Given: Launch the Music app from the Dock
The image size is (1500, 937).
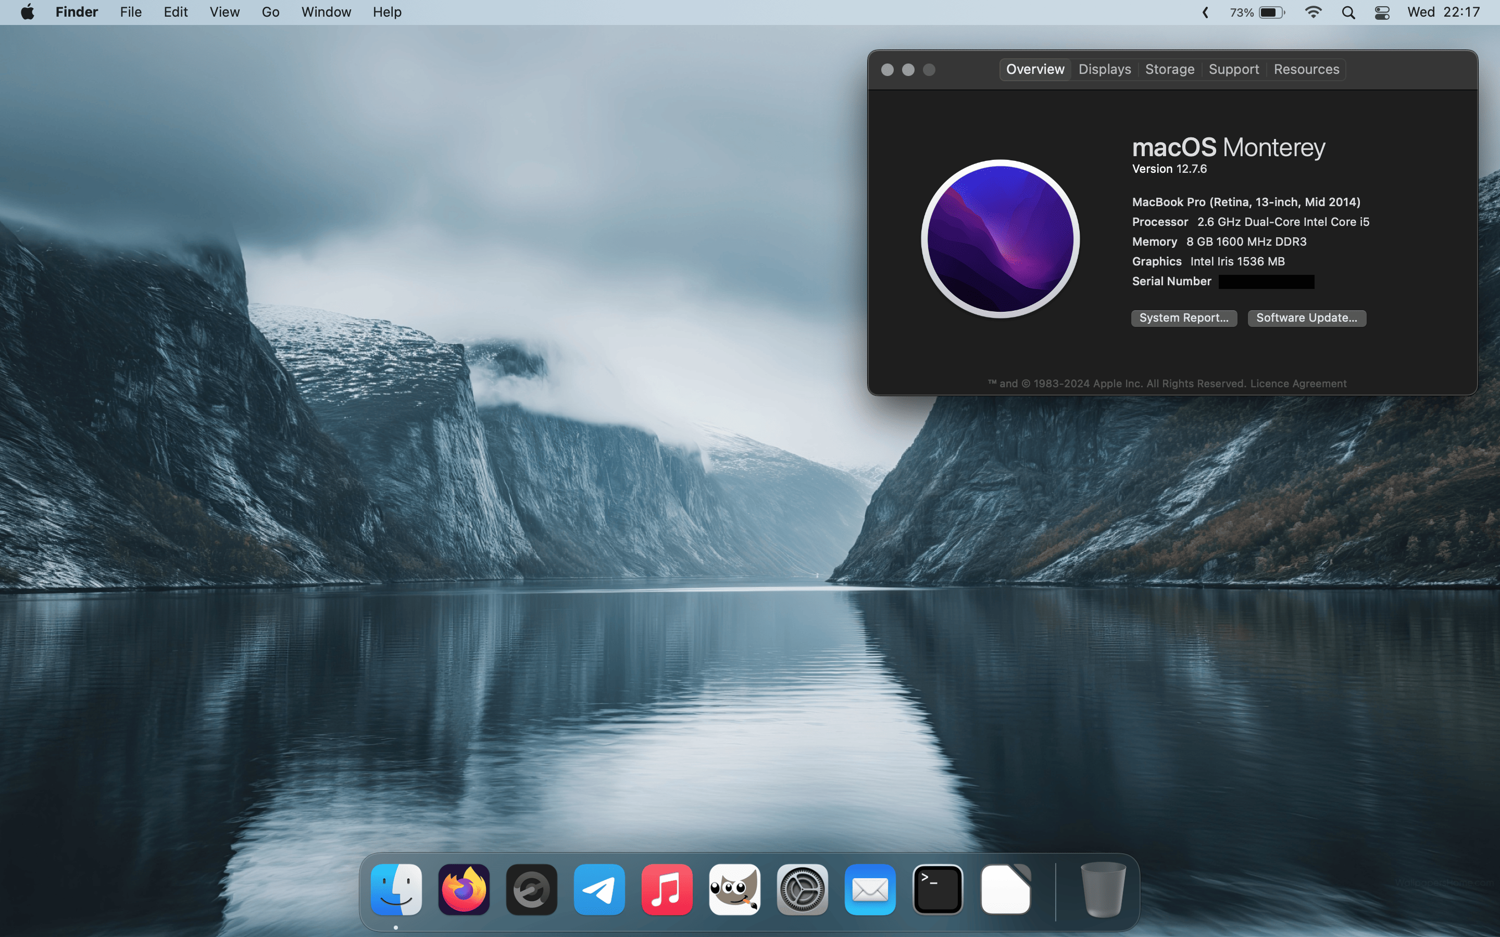Looking at the screenshot, I should (x=667, y=889).
